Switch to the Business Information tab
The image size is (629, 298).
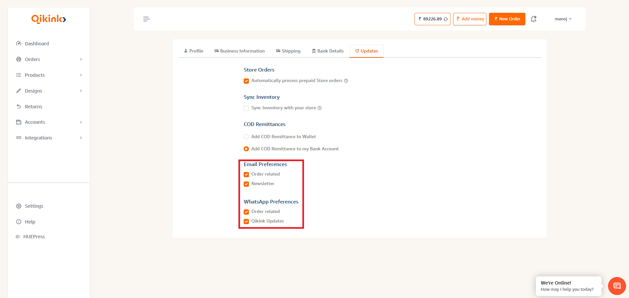click(x=239, y=51)
